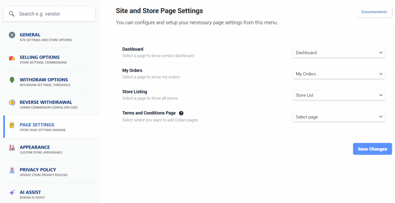
Task: Click the Reverse Withdrawal icon
Action: pyautogui.click(x=12, y=103)
